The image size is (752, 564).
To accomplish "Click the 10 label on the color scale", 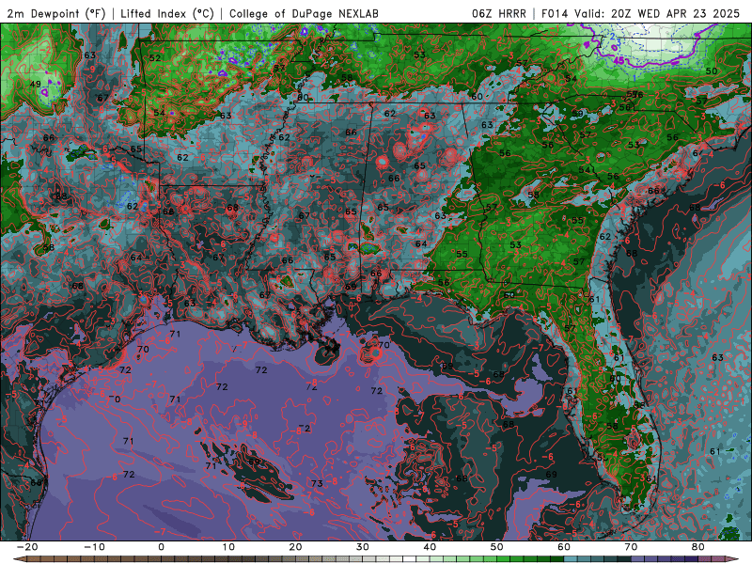I will 228,547.
